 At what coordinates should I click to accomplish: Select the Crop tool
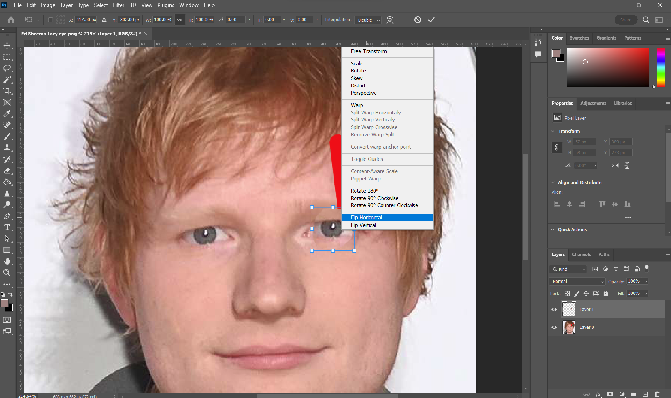7,91
